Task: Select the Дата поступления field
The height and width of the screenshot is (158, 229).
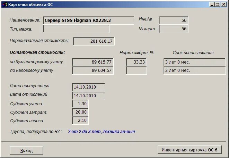Action: click(x=88, y=87)
